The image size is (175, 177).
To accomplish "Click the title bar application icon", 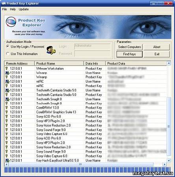I will [x=3, y=3].
